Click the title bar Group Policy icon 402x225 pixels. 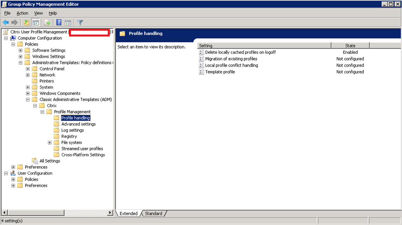4,4
